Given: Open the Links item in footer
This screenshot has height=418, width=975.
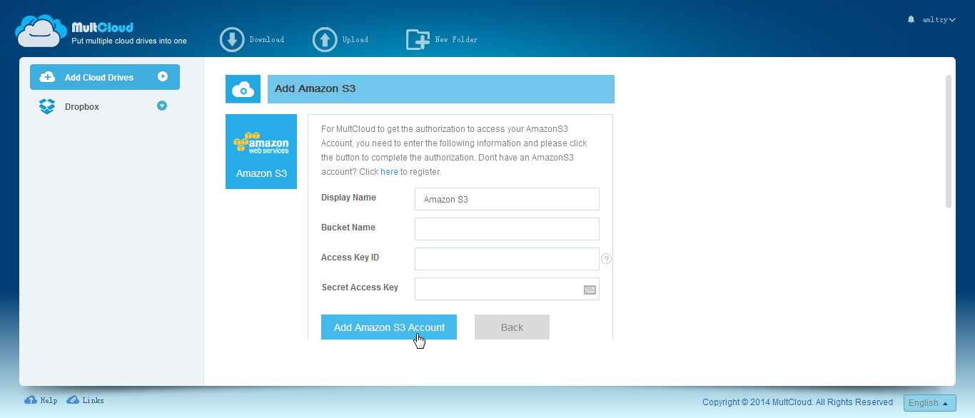Looking at the screenshot, I should coord(85,401).
